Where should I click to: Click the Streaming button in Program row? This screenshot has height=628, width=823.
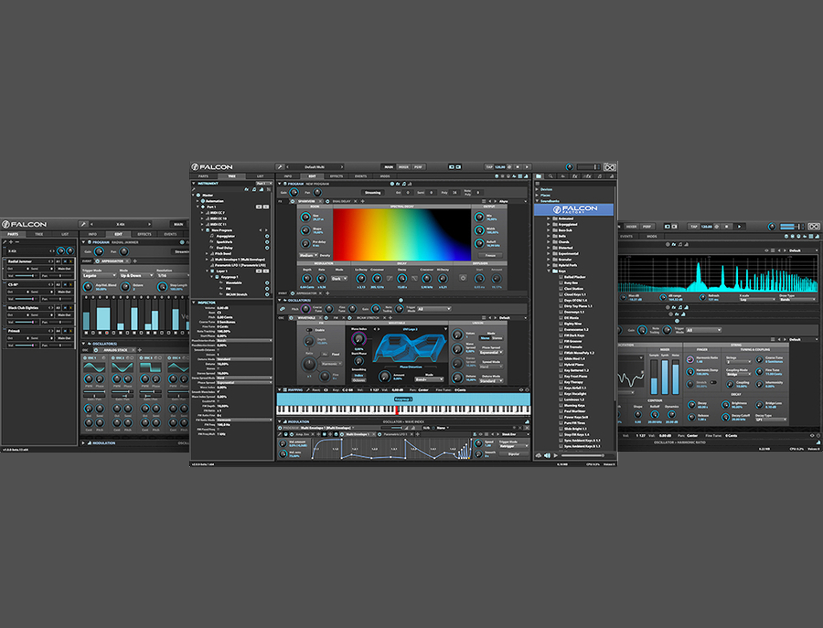(x=373, y=193)
